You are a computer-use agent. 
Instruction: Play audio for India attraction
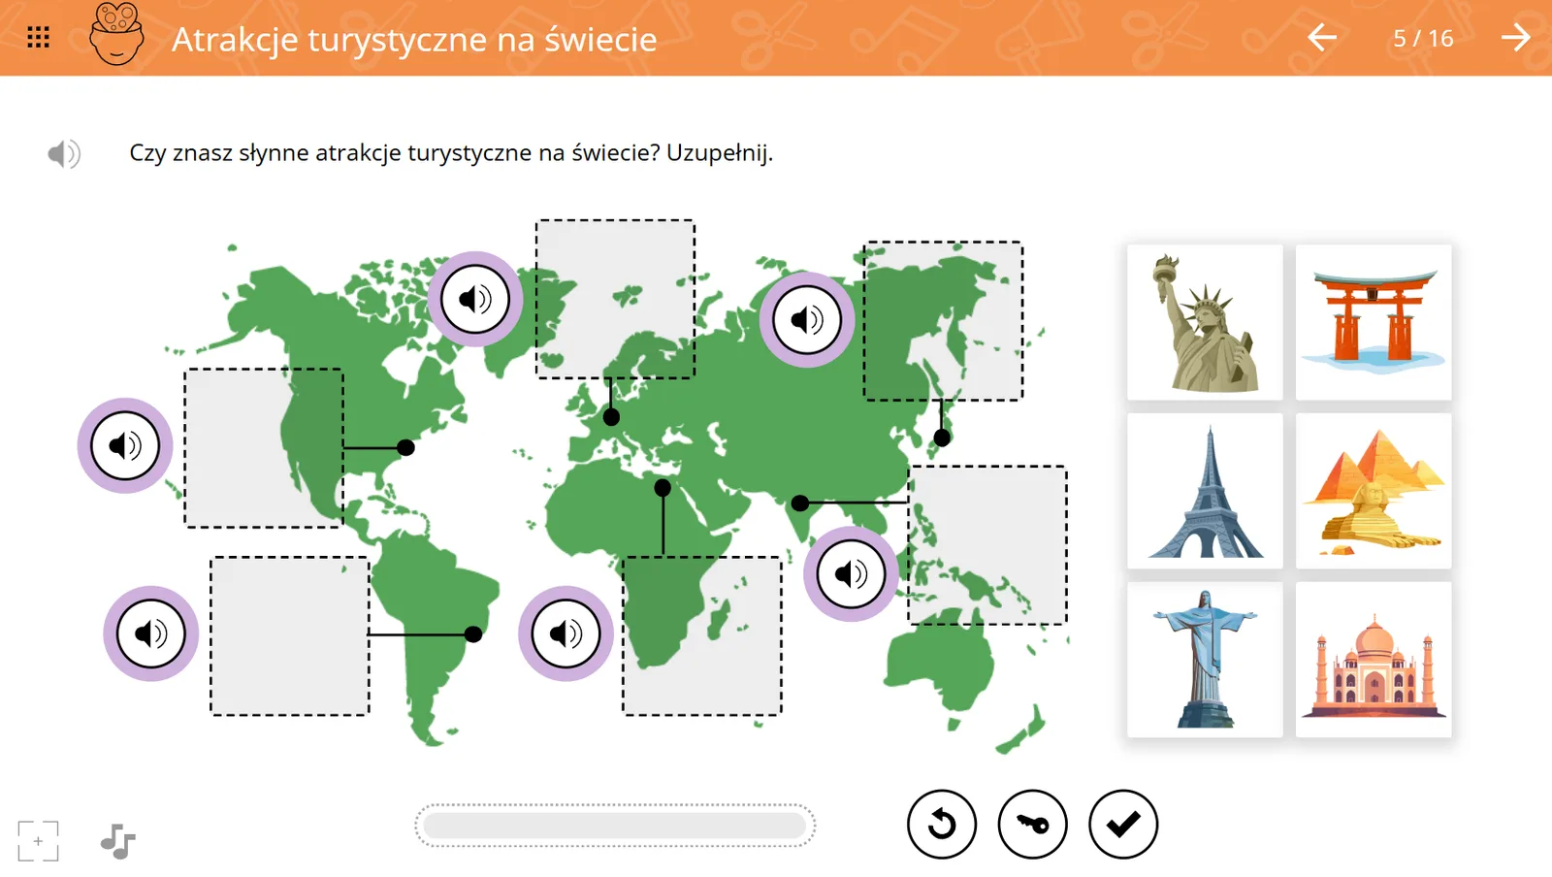[852, 574]
